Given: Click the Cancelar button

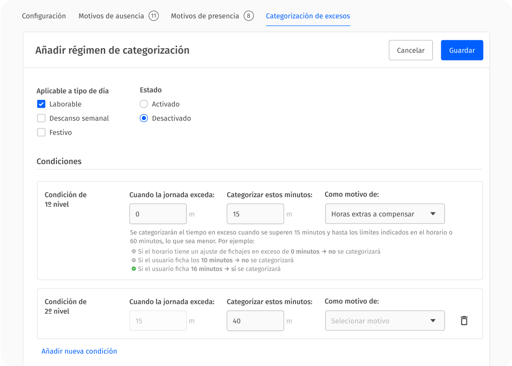Looking at the screenshot, I should point(410,50).
